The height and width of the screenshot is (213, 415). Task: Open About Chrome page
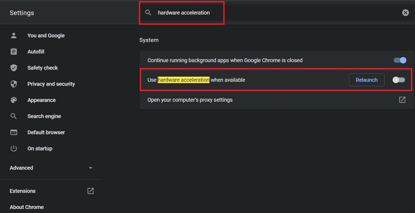26,207
